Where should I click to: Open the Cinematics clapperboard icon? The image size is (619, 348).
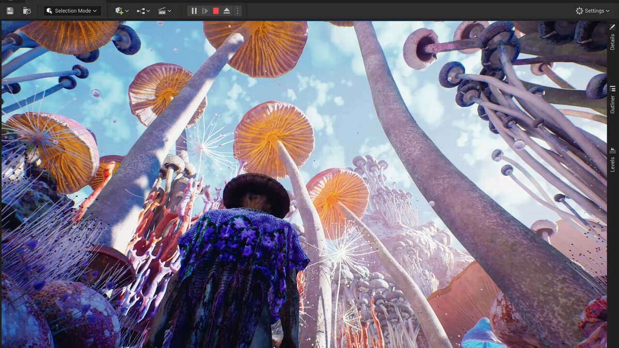pos(162,10)
